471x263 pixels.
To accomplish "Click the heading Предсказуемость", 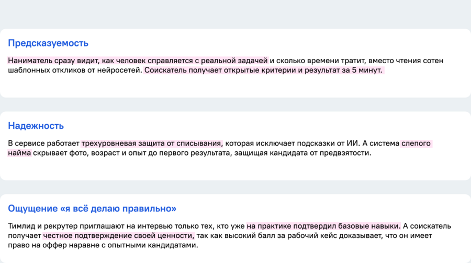I will click(x=48, y=43).
